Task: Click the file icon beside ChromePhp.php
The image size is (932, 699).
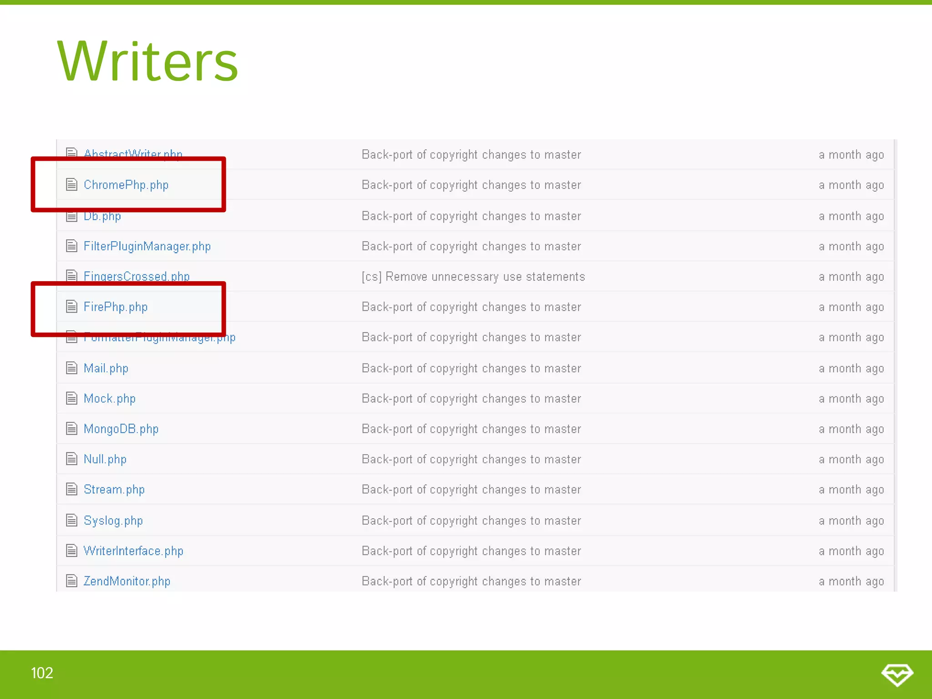Action: (71, 185)
